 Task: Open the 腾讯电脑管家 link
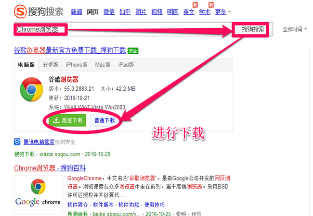coord(39,142)
